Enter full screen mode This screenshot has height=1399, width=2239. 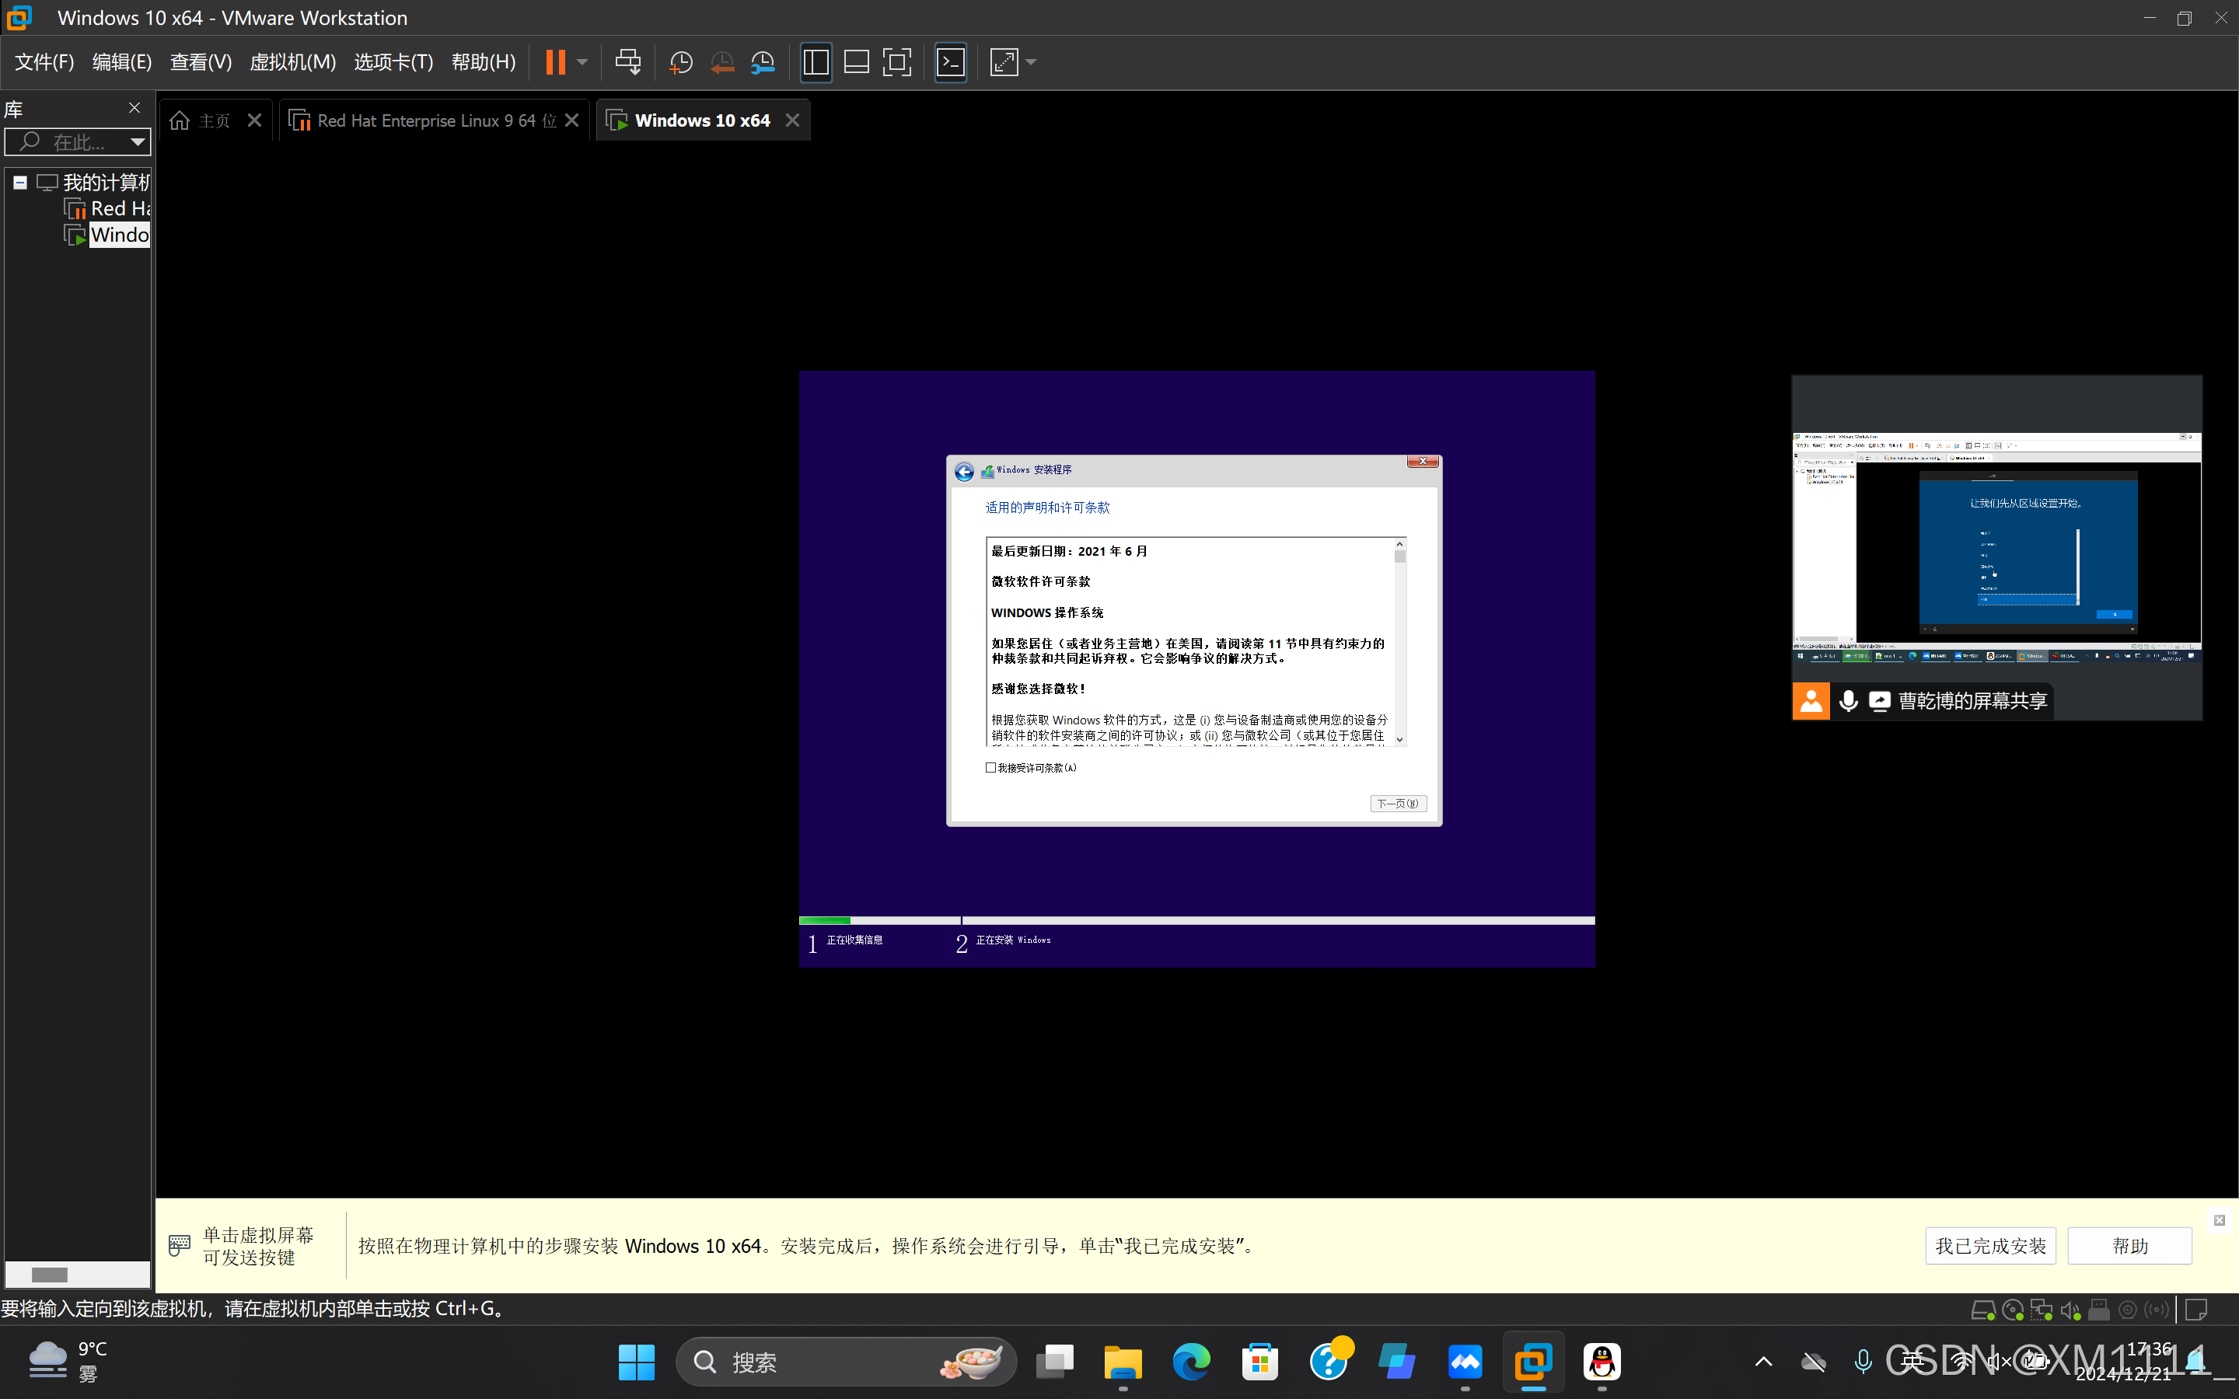coord(897,62)
